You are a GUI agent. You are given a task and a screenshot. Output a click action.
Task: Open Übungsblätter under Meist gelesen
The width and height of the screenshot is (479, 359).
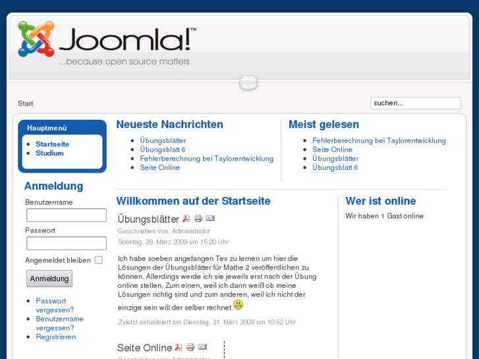pyautogui.click(x=335, y=159)
